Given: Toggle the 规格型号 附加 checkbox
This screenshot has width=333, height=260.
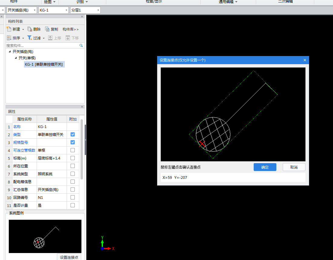Looking at the screenshot, I should pos(73,142).
